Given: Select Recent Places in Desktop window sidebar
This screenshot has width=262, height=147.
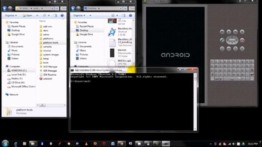Looking at the screenshot, I should [85, 26].
